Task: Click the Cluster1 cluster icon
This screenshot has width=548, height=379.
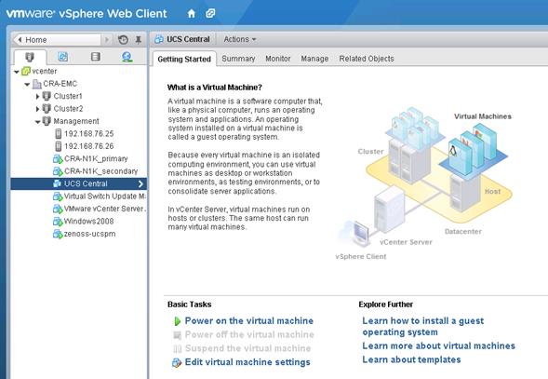Action: [47, 96]
